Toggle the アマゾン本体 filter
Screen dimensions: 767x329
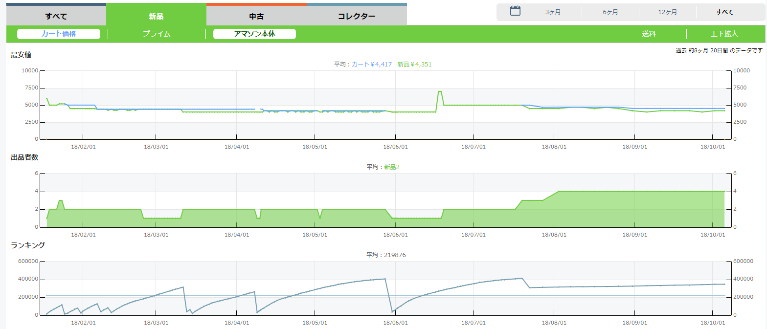click(x=254, y=34)
